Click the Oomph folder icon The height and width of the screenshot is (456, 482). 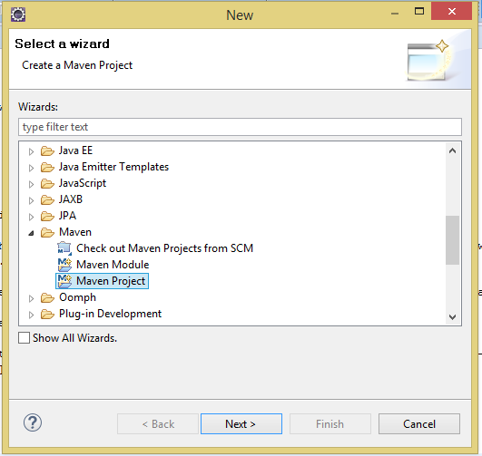(47, 297)
